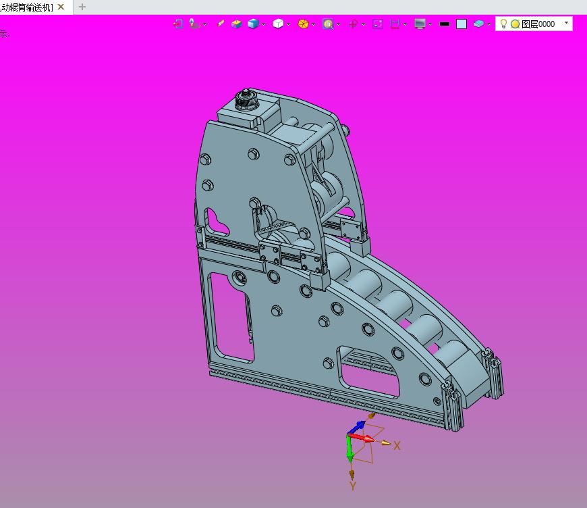Click the red bracket section view icon
Image resolution: width=587 pixels, height=508 pixels.
395,24
